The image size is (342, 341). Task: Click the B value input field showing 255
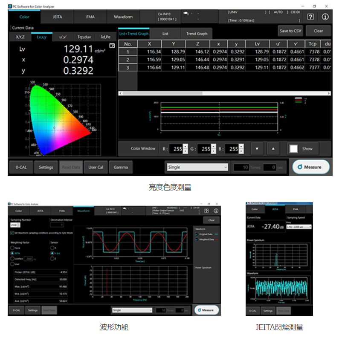coord(232,149)
